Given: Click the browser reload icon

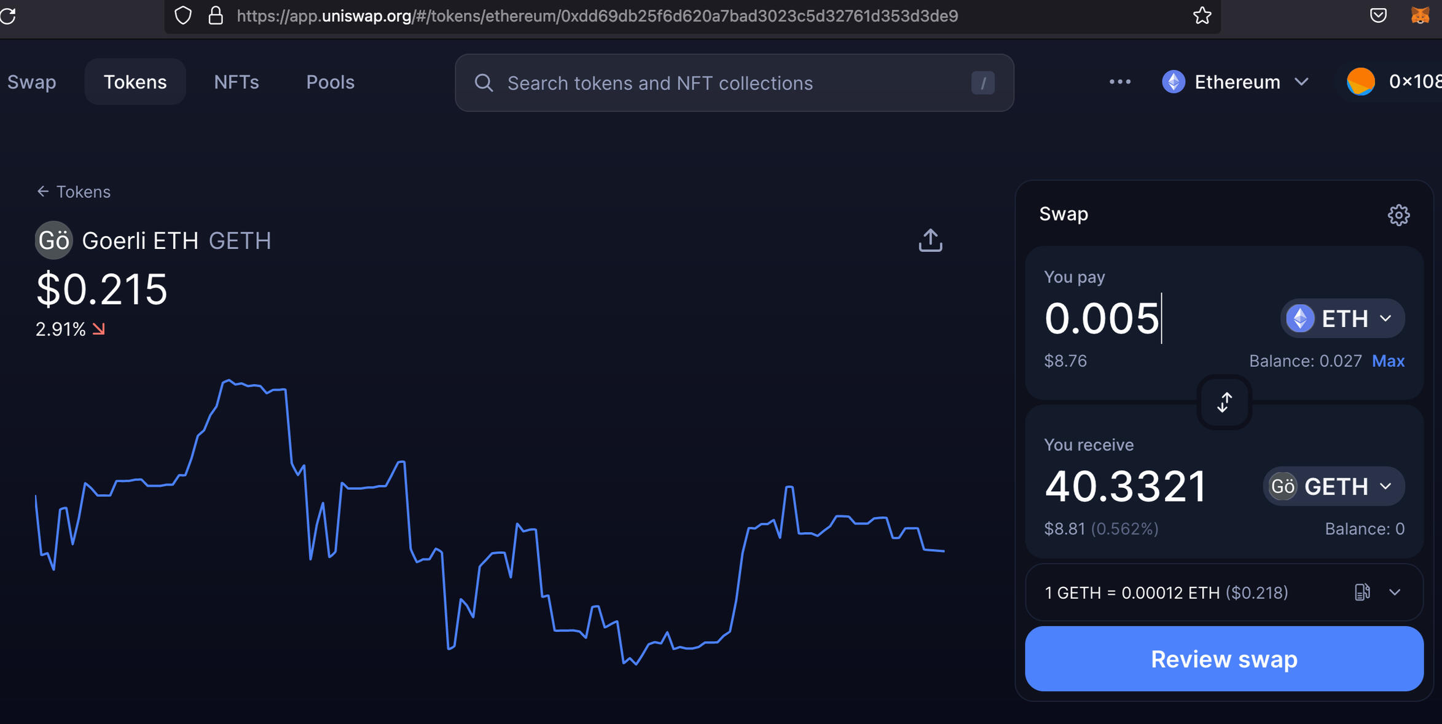Looking at the screenshot, I should pos(9,15).
